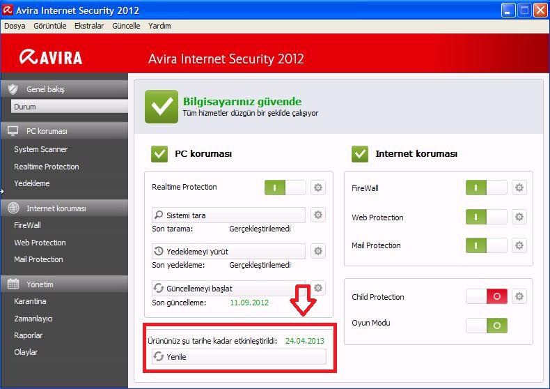Screen dimensions: 550x389
Task: Collapse the Internet koruması sidebar header
Action: tap(65, 208)
